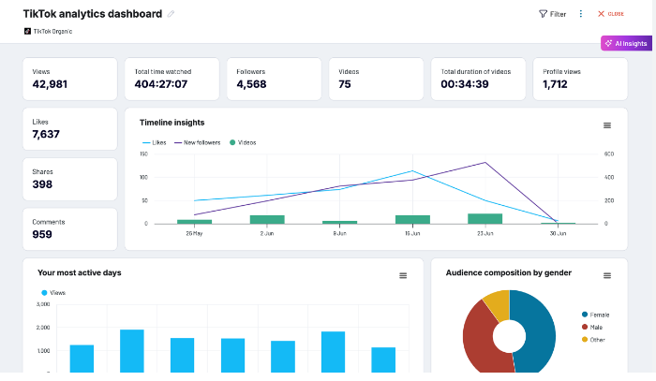Toggle Female segment in gender legend
The width and height of the screenshot is (656, 381).
595,315
